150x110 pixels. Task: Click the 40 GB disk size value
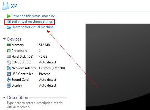pos(43,57)
